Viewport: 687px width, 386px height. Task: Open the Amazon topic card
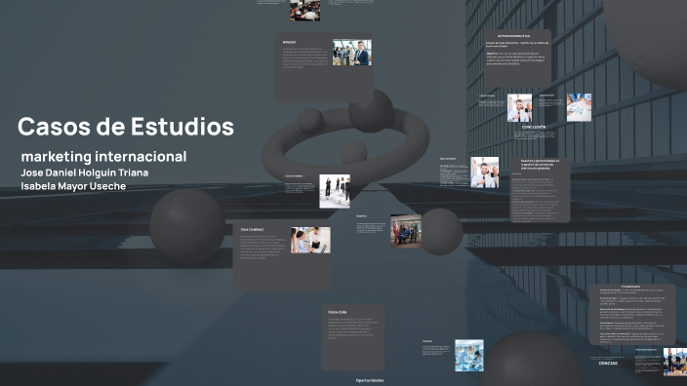pos(324,67)
